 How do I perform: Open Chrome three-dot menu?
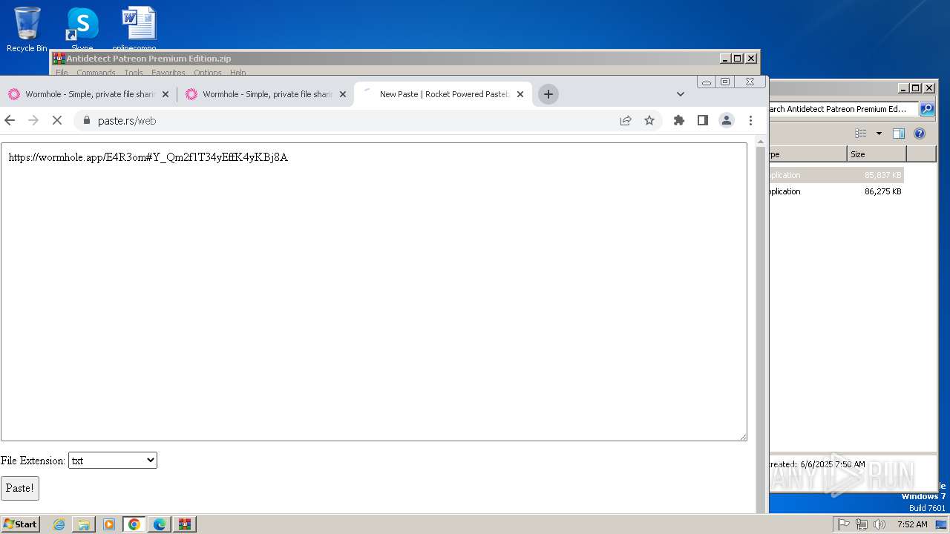pos(750,120)
